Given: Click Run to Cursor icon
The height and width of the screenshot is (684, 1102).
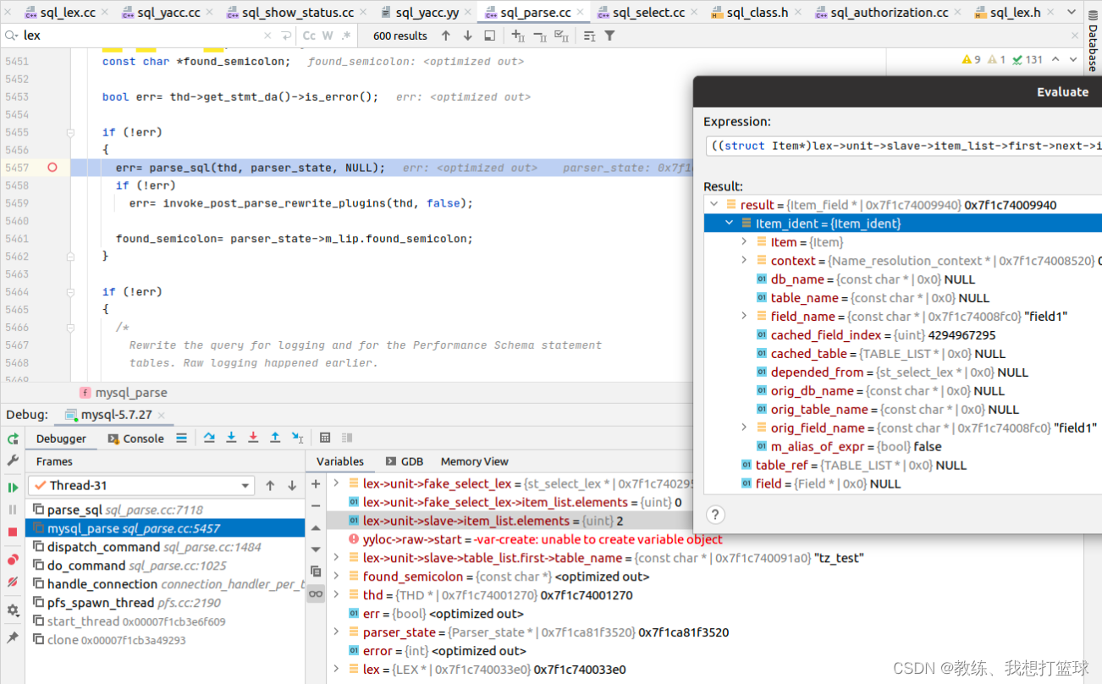Looking at the screenshot, I should point(297,438).
